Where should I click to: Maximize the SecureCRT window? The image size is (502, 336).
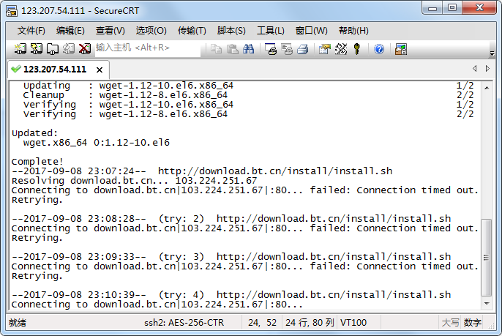click(x=452, y=8)
